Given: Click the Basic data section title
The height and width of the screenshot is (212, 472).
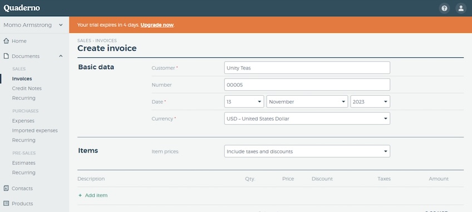Looking at the screenshot, I should [96, 67].
